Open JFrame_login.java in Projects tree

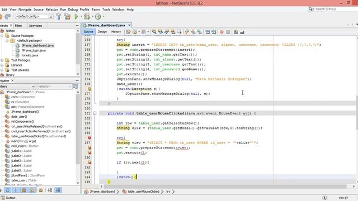click(x=34, y=50)
